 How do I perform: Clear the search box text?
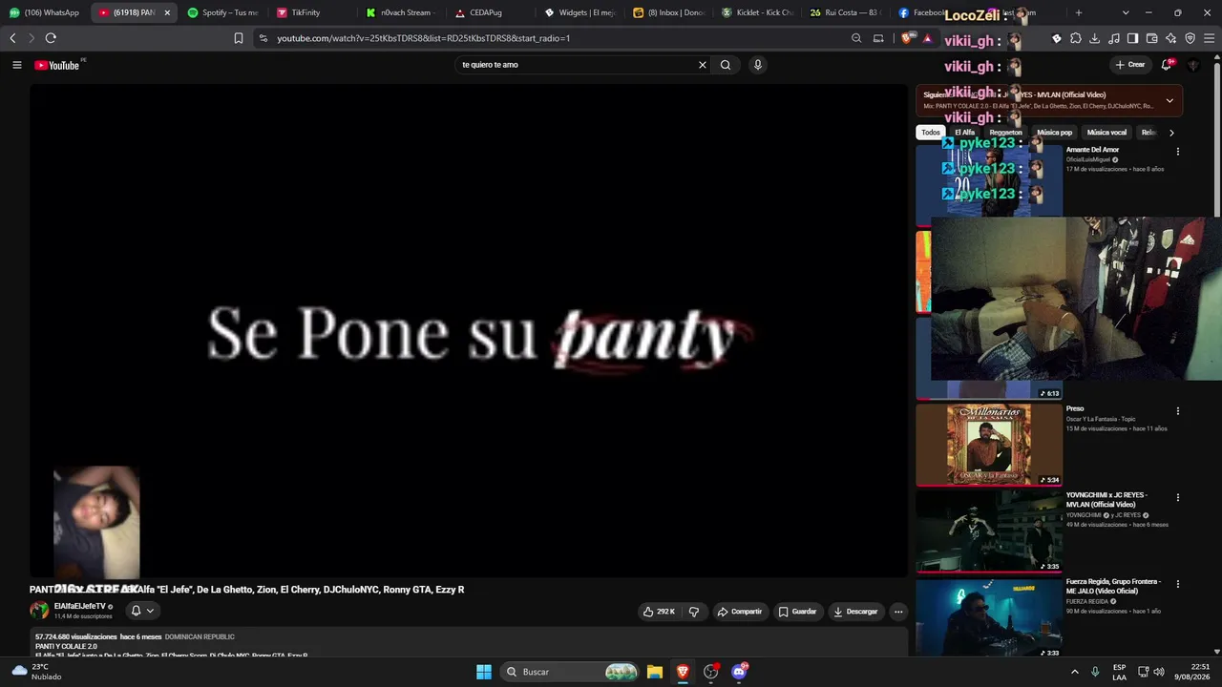tap(703, 65)
